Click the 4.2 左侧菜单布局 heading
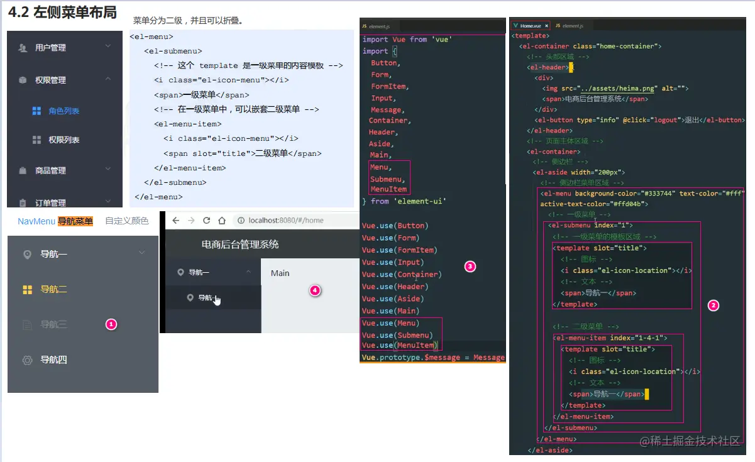 [62, 12]
